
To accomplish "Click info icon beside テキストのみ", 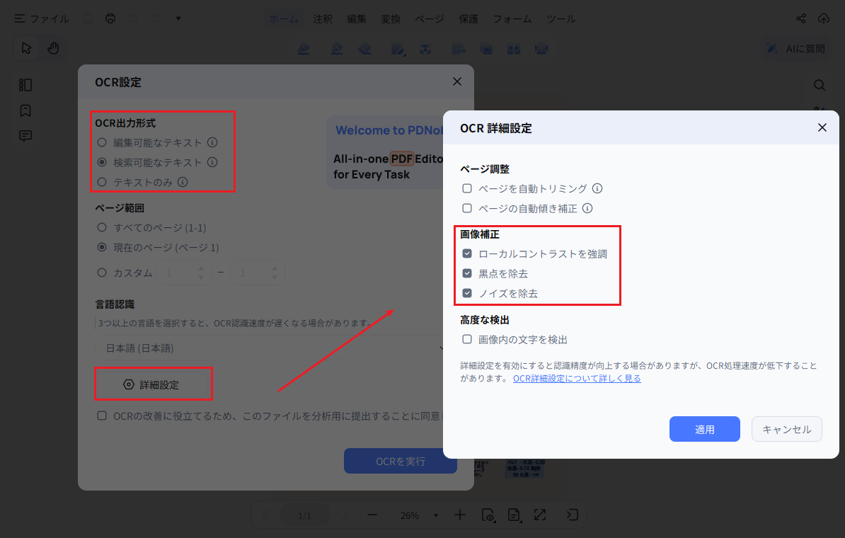I will point(183,182).
